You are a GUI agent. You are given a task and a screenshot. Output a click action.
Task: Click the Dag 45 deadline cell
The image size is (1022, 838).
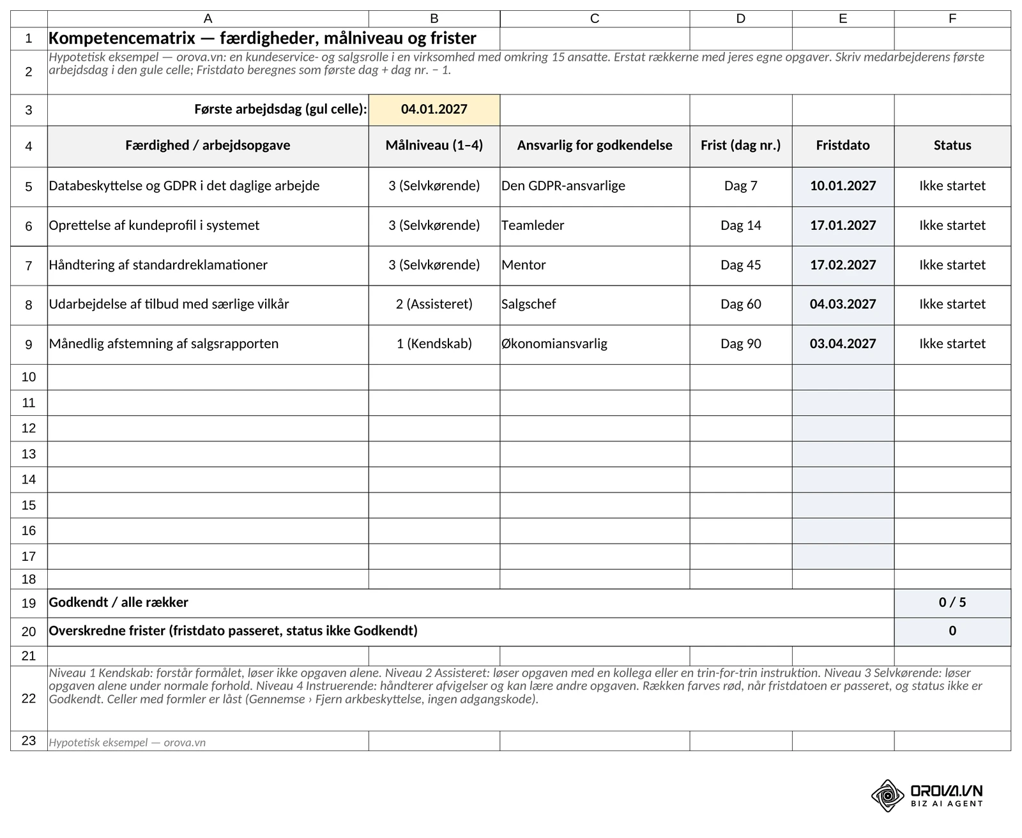point(741,266)
